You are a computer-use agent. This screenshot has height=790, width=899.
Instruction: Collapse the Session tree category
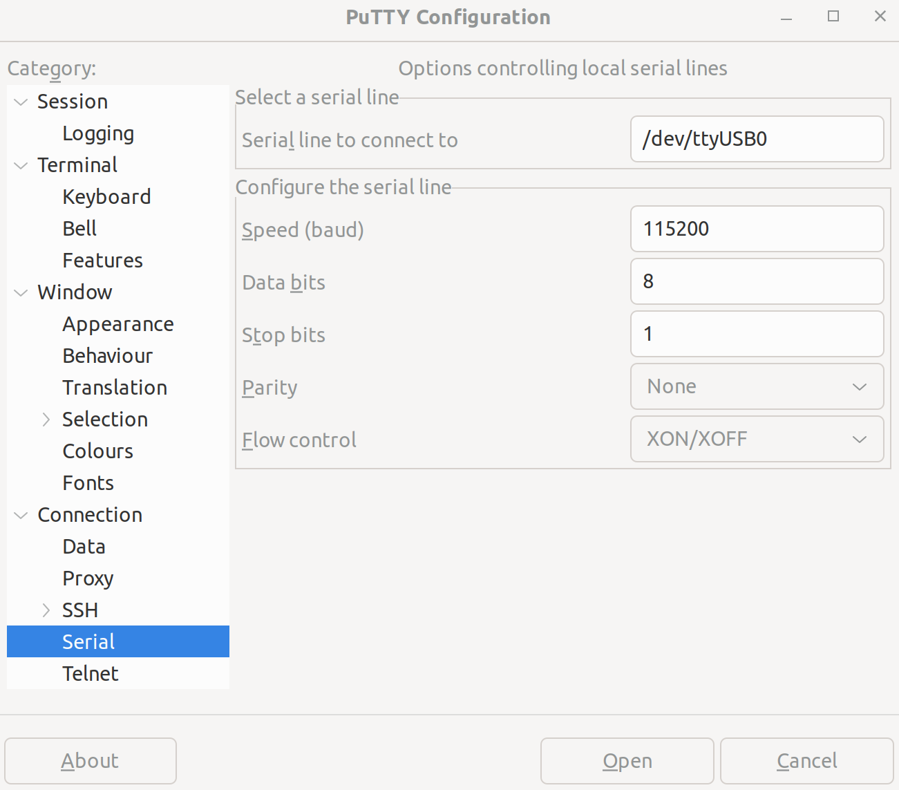point(21,102)
